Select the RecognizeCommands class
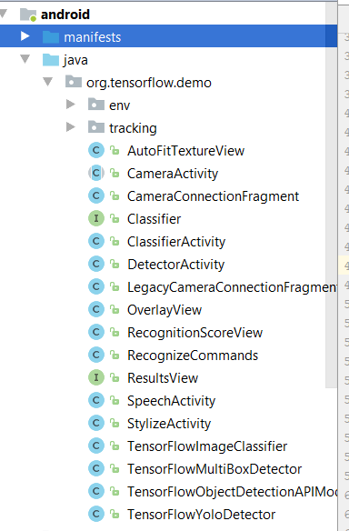 [193, 356]
